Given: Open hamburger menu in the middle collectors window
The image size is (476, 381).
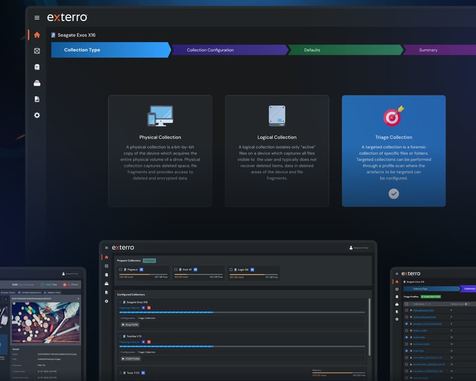Looking at the screenshot, I should point(107,248).
